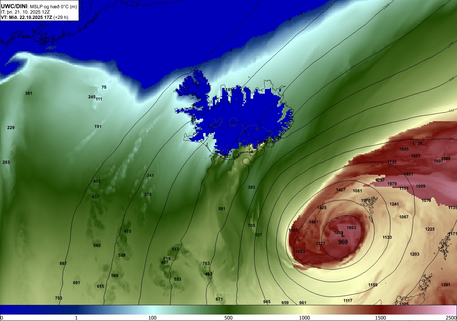
Task: Click the 753 height value
Action: tap(59, 298)
